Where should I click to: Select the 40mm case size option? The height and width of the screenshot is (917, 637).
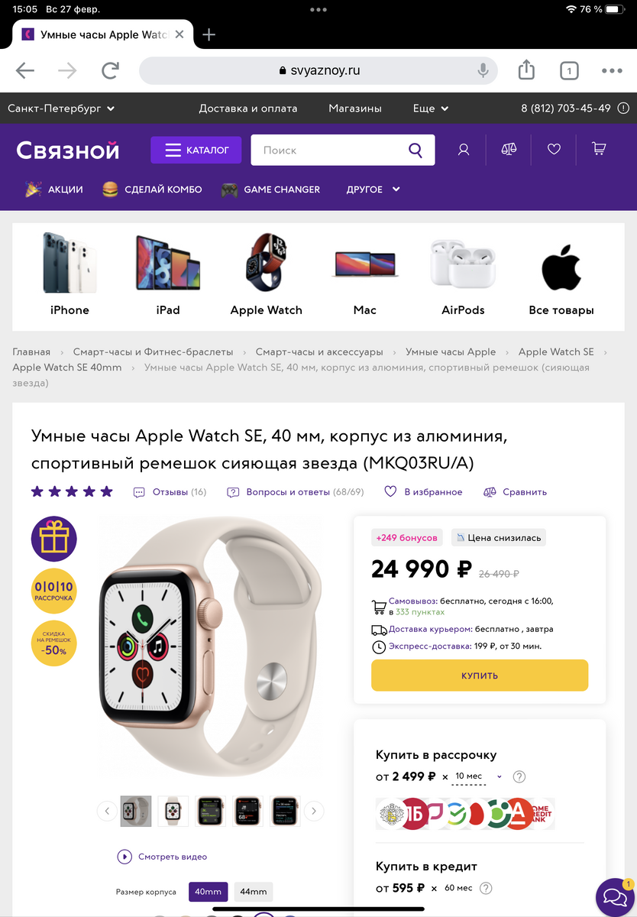click(x=208, y=892)
